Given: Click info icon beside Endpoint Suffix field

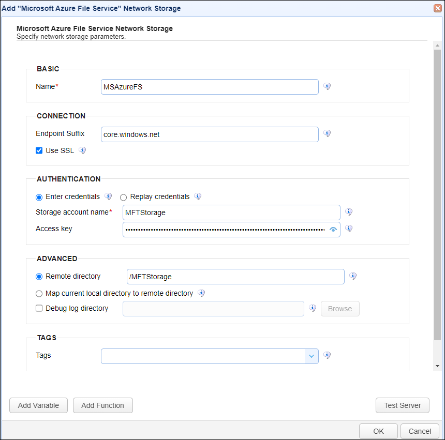Looking at the screenshot, I should (x=327, y=133).
